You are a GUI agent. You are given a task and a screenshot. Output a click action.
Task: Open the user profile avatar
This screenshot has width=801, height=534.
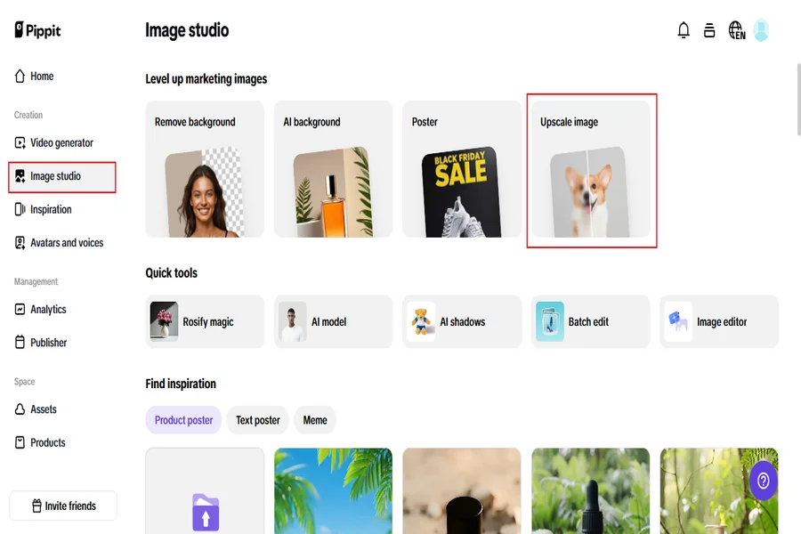(x=761, y=30)
